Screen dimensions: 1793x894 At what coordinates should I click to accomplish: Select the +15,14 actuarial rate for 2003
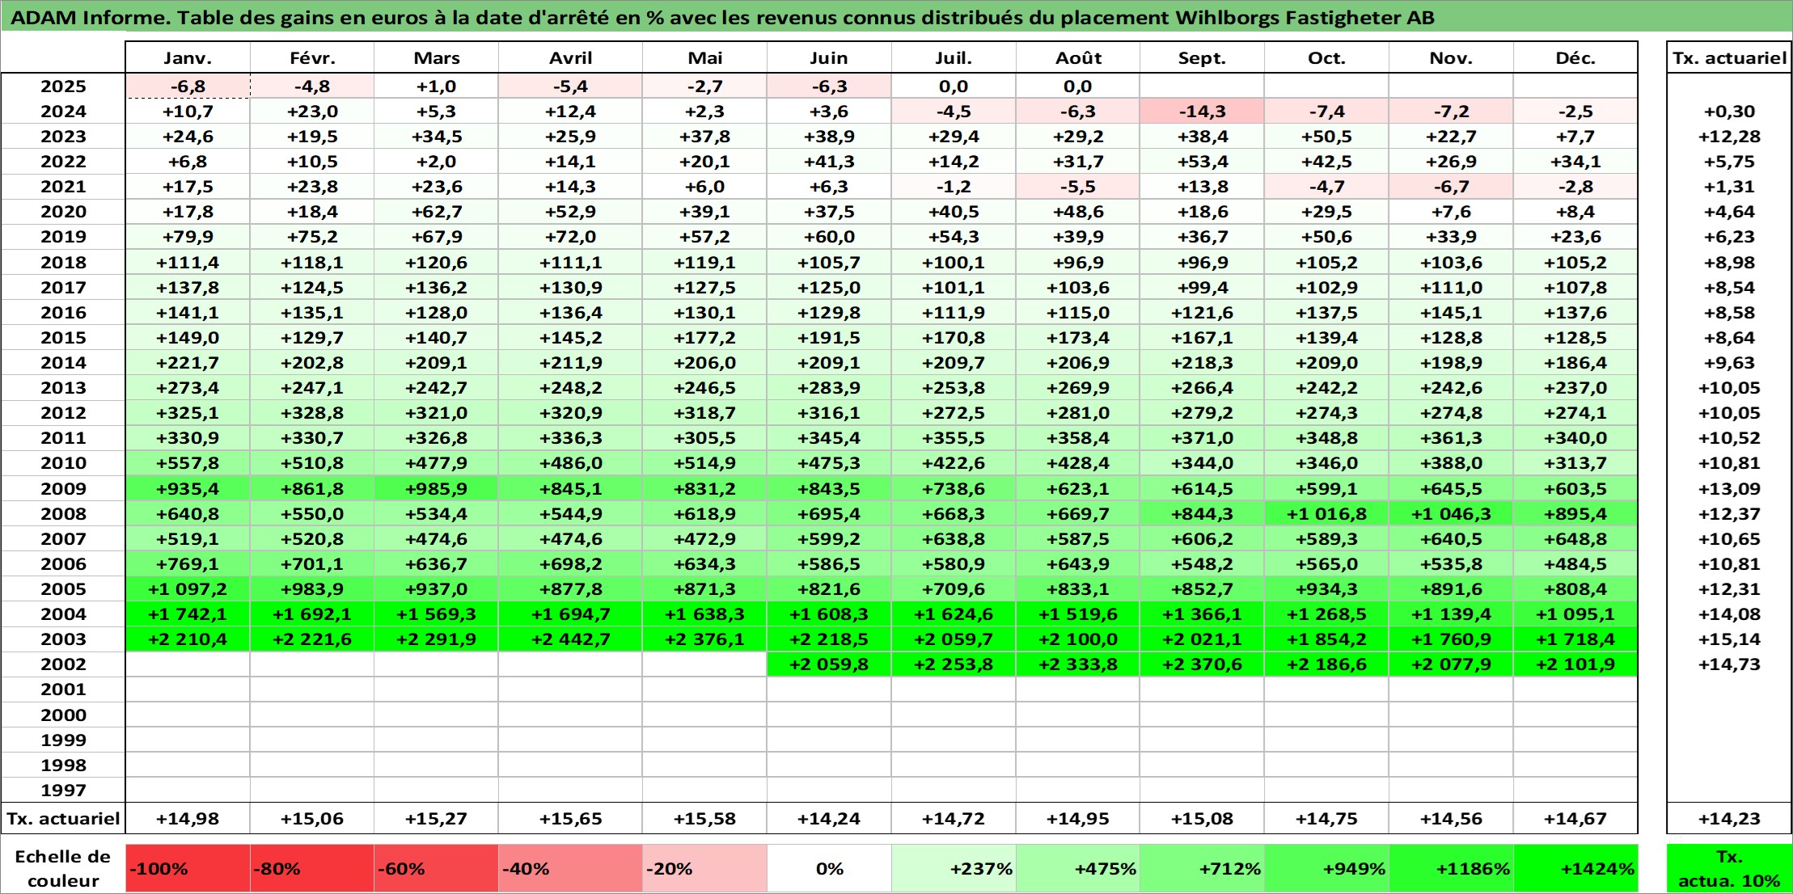[x=1729, y=639]
